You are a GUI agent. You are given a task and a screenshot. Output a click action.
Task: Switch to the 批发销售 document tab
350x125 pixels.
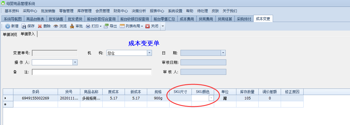(56, 19)
